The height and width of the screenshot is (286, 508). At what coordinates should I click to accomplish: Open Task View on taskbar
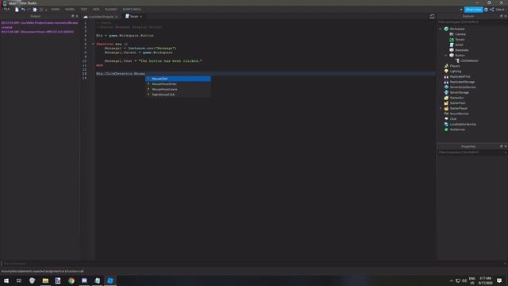coord(19,280)
